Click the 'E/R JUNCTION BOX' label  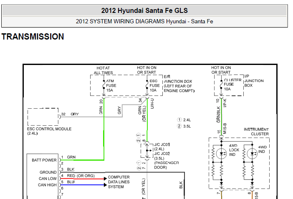[177, 79]
